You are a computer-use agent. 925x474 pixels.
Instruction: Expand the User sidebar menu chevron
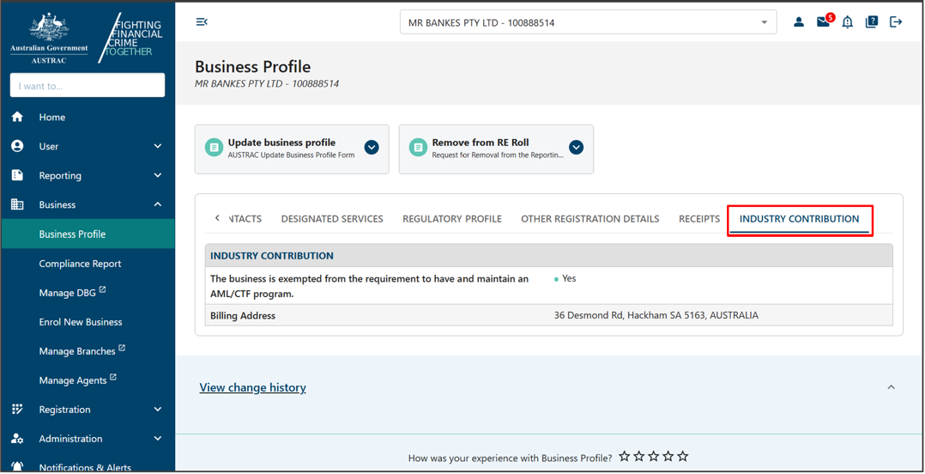(x=158, y=146)
